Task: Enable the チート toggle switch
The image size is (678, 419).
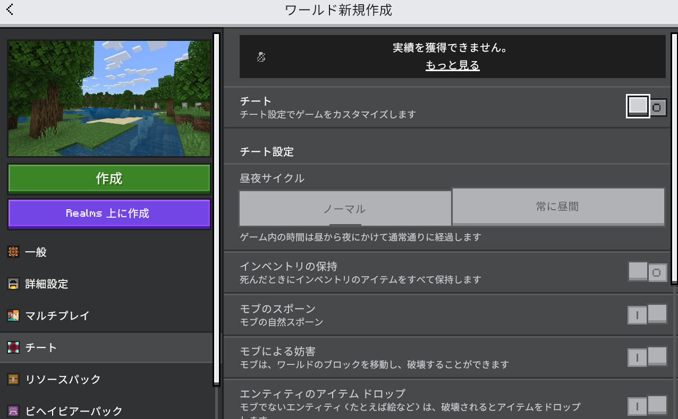Action: coord(647,107)
